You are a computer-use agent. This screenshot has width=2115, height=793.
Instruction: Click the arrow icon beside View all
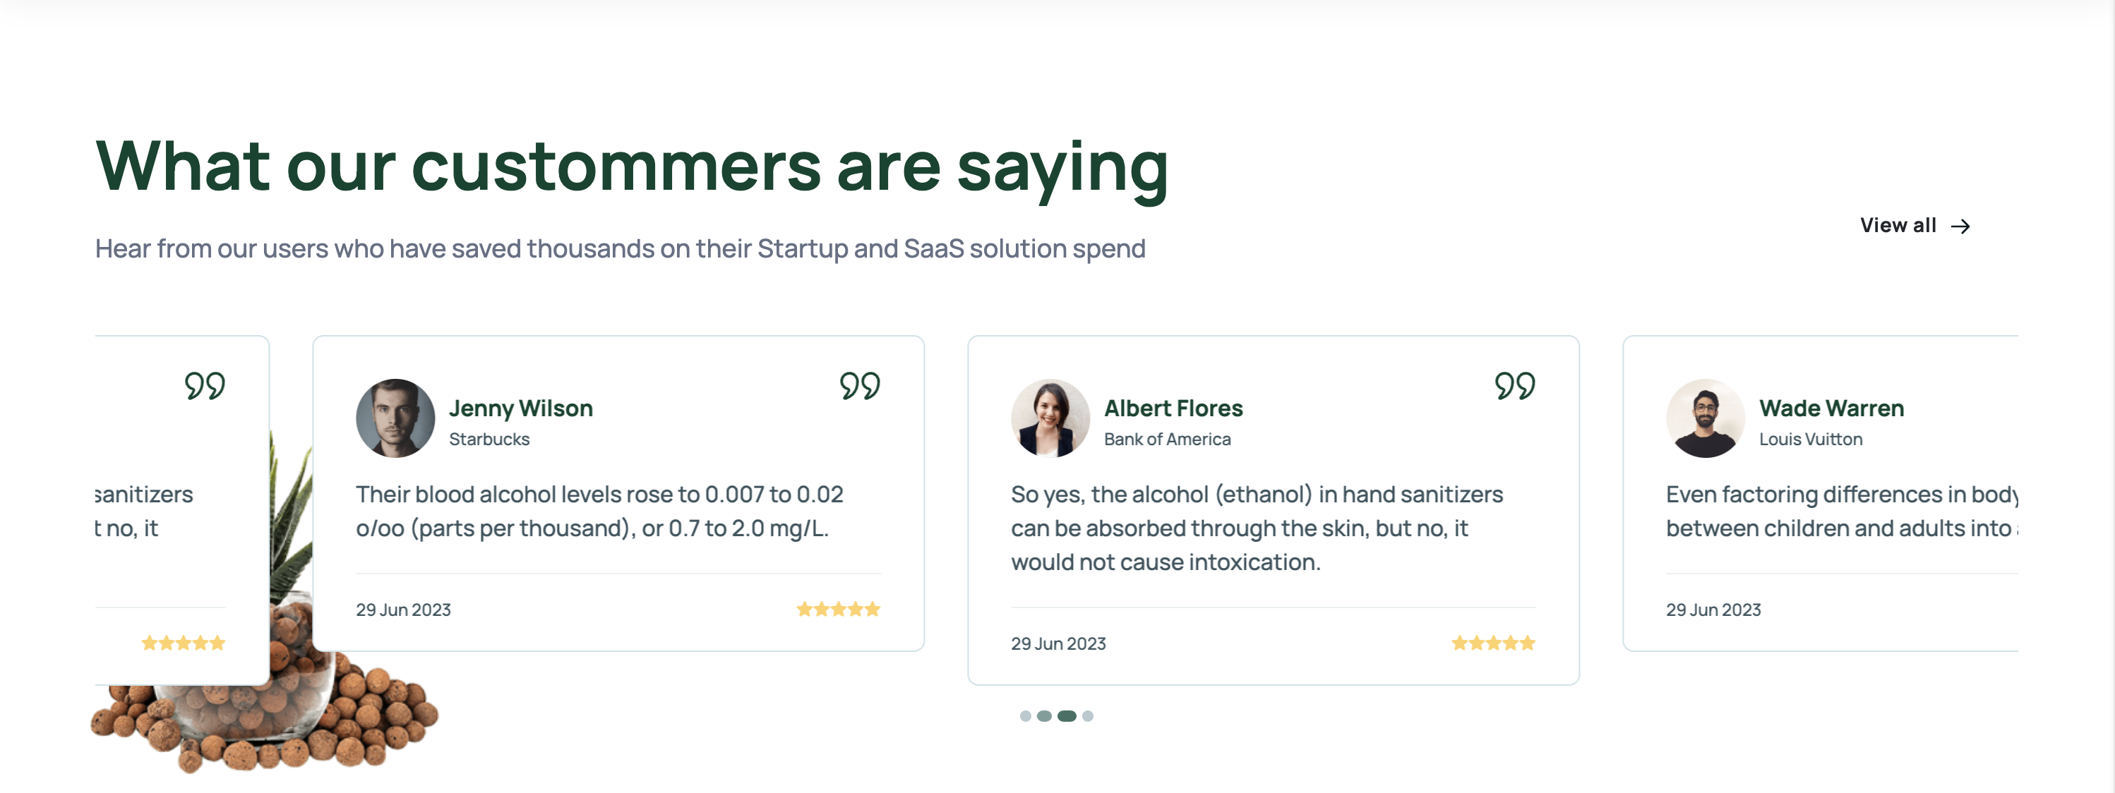pos(1960,226)
